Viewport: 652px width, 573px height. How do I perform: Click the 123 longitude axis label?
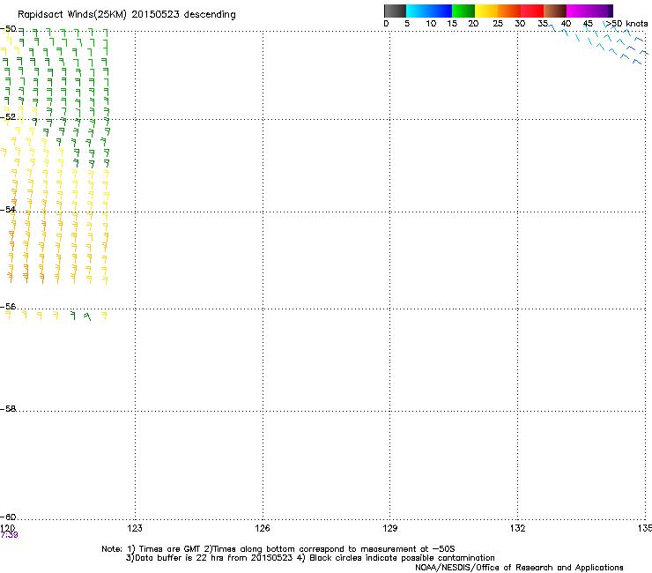click(x=135, y=528)
